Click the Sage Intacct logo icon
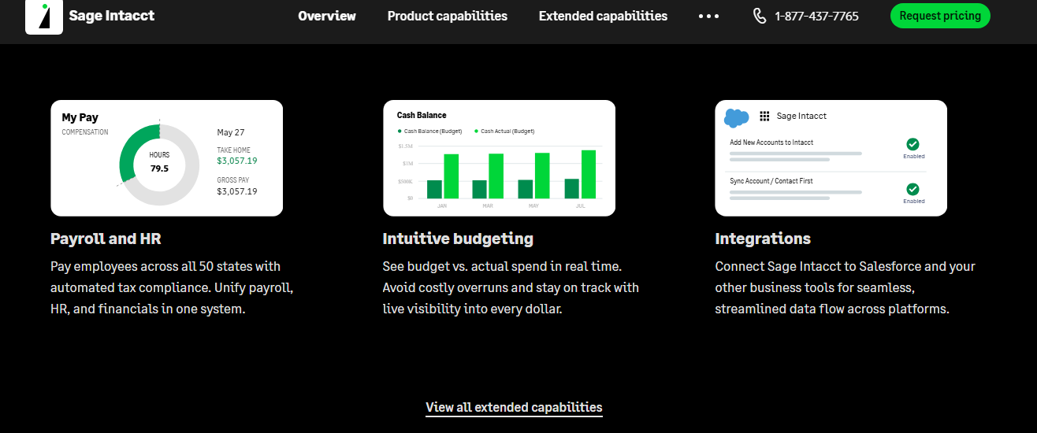This screenshot has height=433, width=1037. [44, 17]
